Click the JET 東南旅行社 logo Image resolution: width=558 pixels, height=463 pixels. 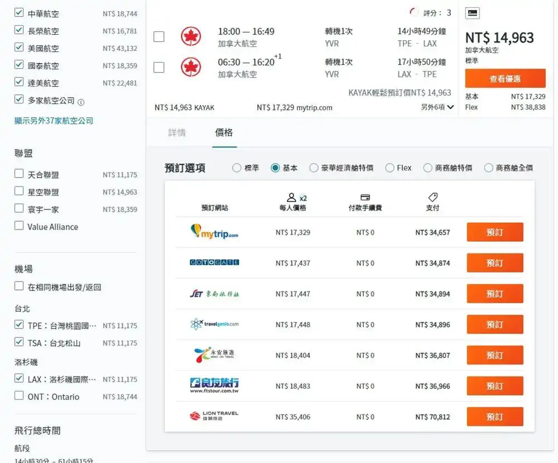(214, 293)
